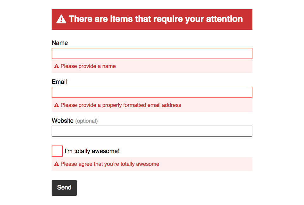Viewport: 304px width, 205px height.
Task: Click the alert icon beside the email error
Action: point(56,105)
